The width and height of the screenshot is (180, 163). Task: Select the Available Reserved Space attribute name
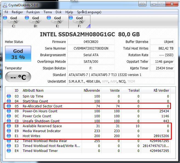click(42, 126)
